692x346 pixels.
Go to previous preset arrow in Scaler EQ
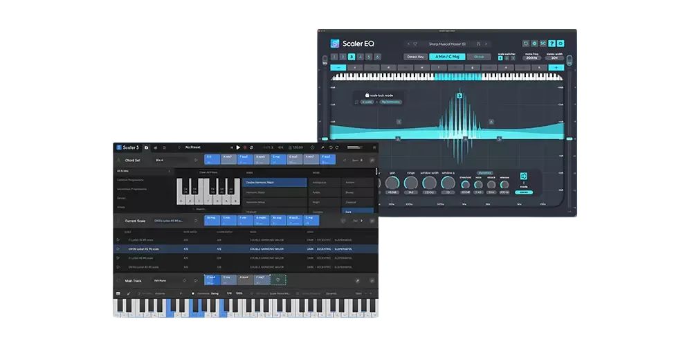(408, 44)
